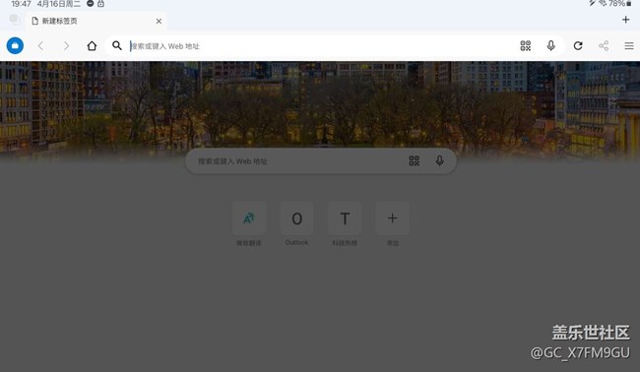This screenshot has height=372, width=640.
Task: Open the Outlook shortcut tile
Action: click(x=296, y=218)
